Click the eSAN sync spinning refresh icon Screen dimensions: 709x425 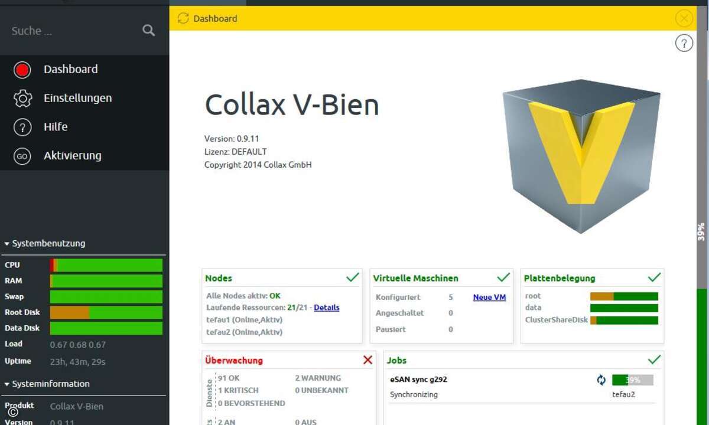601,380
